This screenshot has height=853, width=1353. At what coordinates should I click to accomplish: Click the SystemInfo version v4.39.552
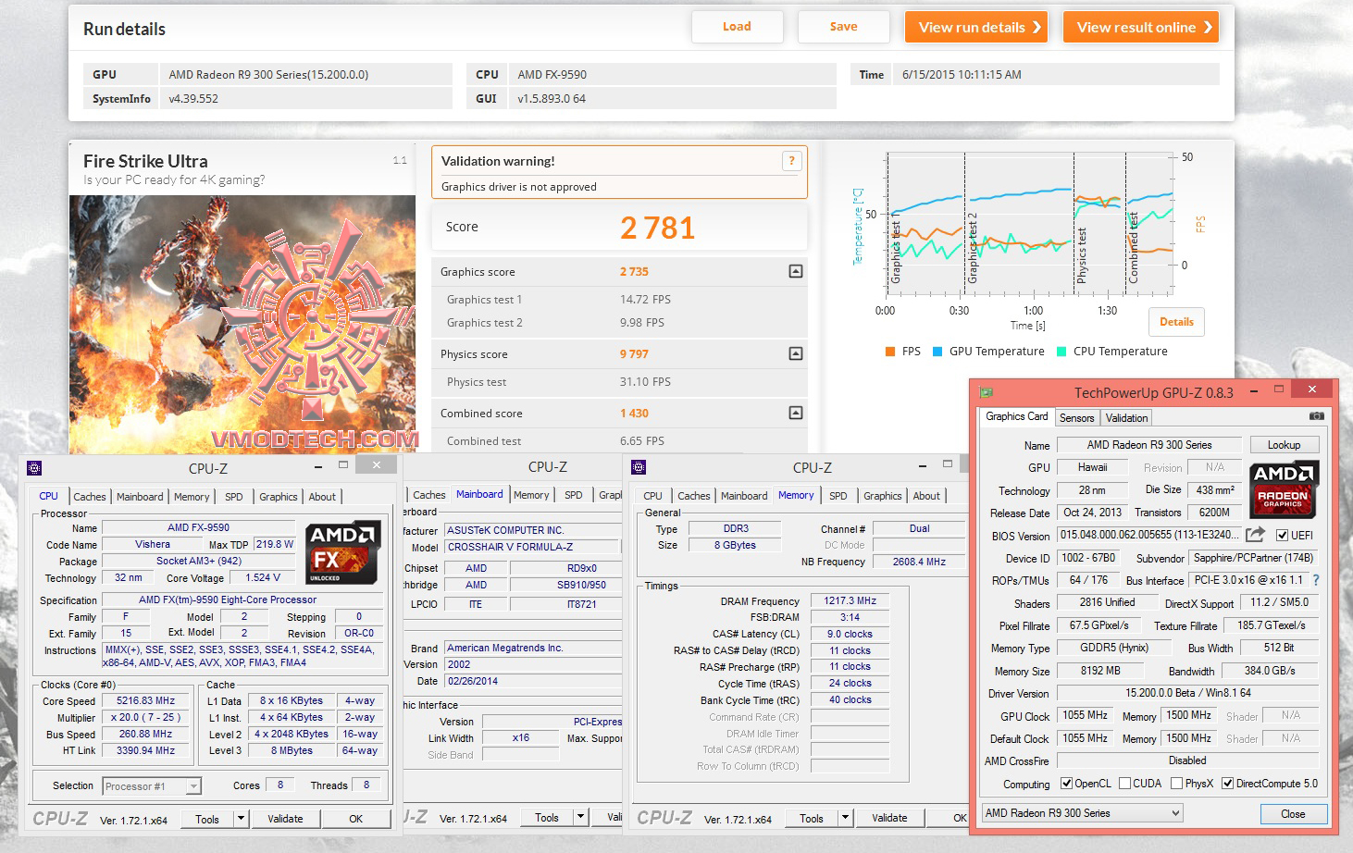[193, 99]
